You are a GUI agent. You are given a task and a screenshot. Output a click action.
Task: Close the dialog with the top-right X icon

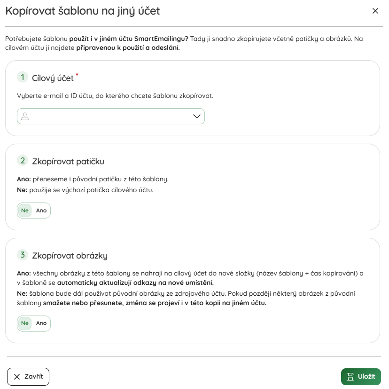pyautogui.click(x=375, y=11)
